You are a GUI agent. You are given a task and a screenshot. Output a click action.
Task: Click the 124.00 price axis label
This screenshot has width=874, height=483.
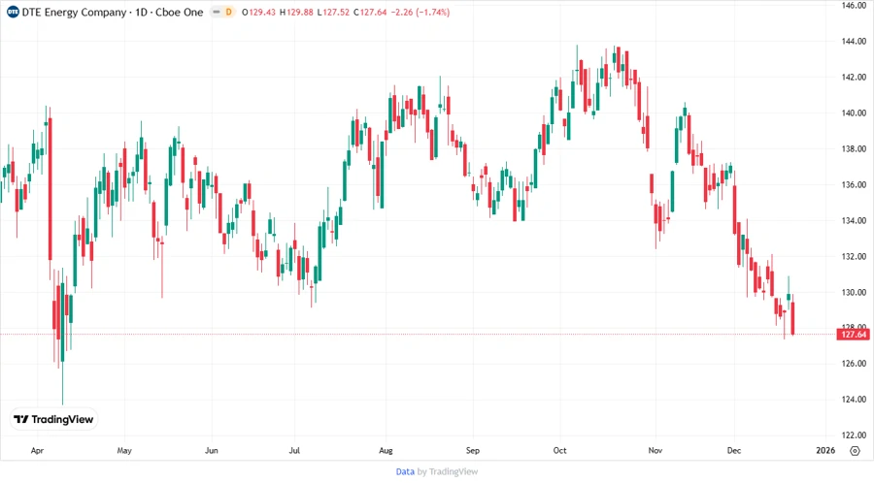pyautogui.click(x=854, y=400)
